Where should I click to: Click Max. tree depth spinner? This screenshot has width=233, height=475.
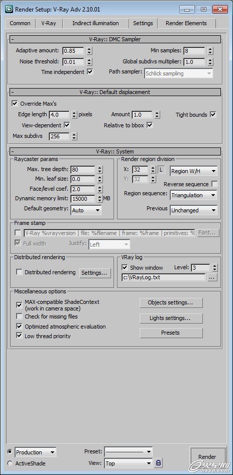pos(100,170)
